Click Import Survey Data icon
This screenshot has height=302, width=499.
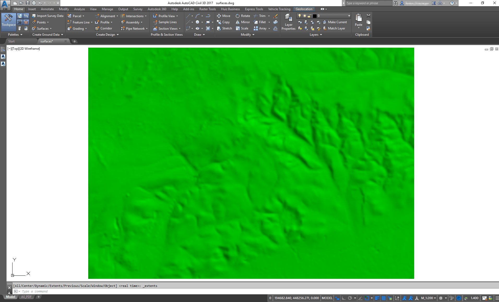(34, 16)
